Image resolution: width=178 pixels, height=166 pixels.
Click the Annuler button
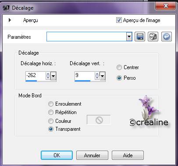pos(92,155)
